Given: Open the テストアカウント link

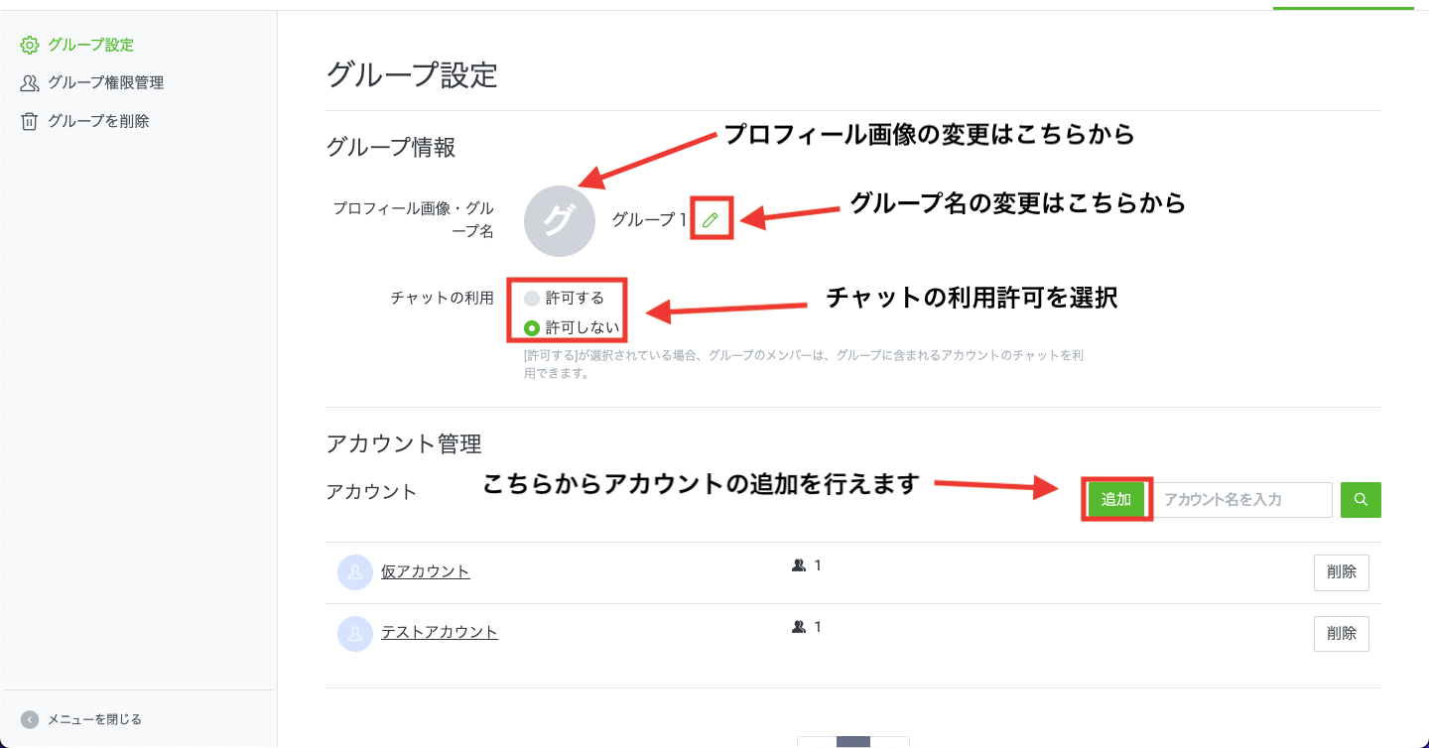Looking at the screenshot, I should coord(440,632).
